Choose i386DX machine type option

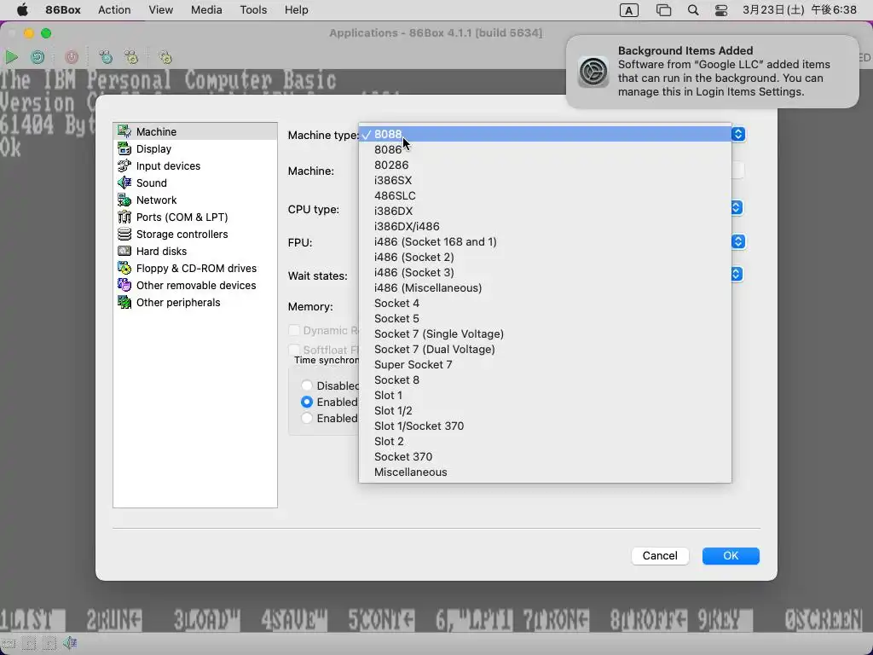[x=545, y=211]
